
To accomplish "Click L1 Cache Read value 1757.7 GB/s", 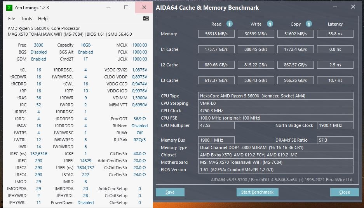I will pos(216,49).
